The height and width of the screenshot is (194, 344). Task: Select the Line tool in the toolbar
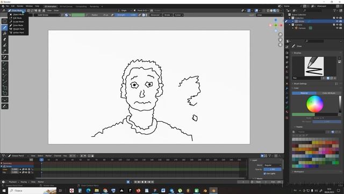(5, 64)
